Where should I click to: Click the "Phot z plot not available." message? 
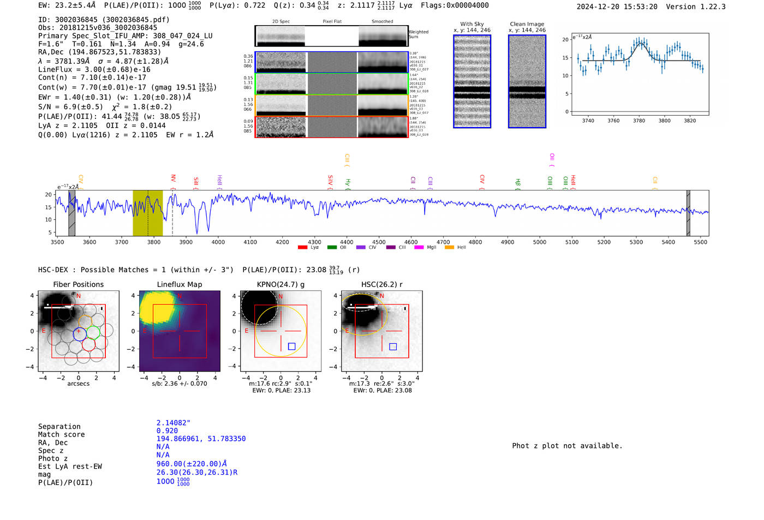[x=567, y=446]
